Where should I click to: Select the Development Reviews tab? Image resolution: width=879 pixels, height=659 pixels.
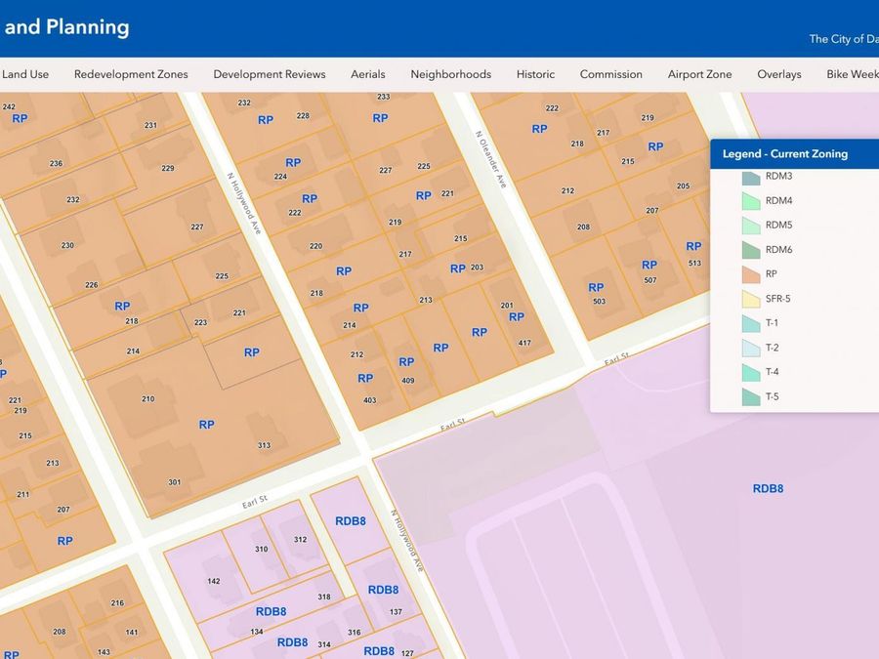click(270, 74)
